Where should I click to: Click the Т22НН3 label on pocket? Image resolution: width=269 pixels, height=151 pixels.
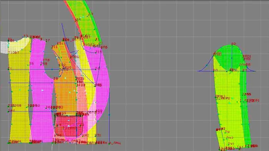[x=70, y=128]
